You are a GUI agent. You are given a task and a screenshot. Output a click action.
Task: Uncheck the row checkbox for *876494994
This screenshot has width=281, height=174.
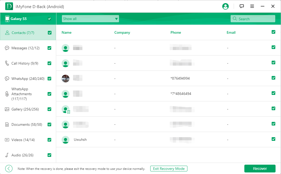(273, 78)
